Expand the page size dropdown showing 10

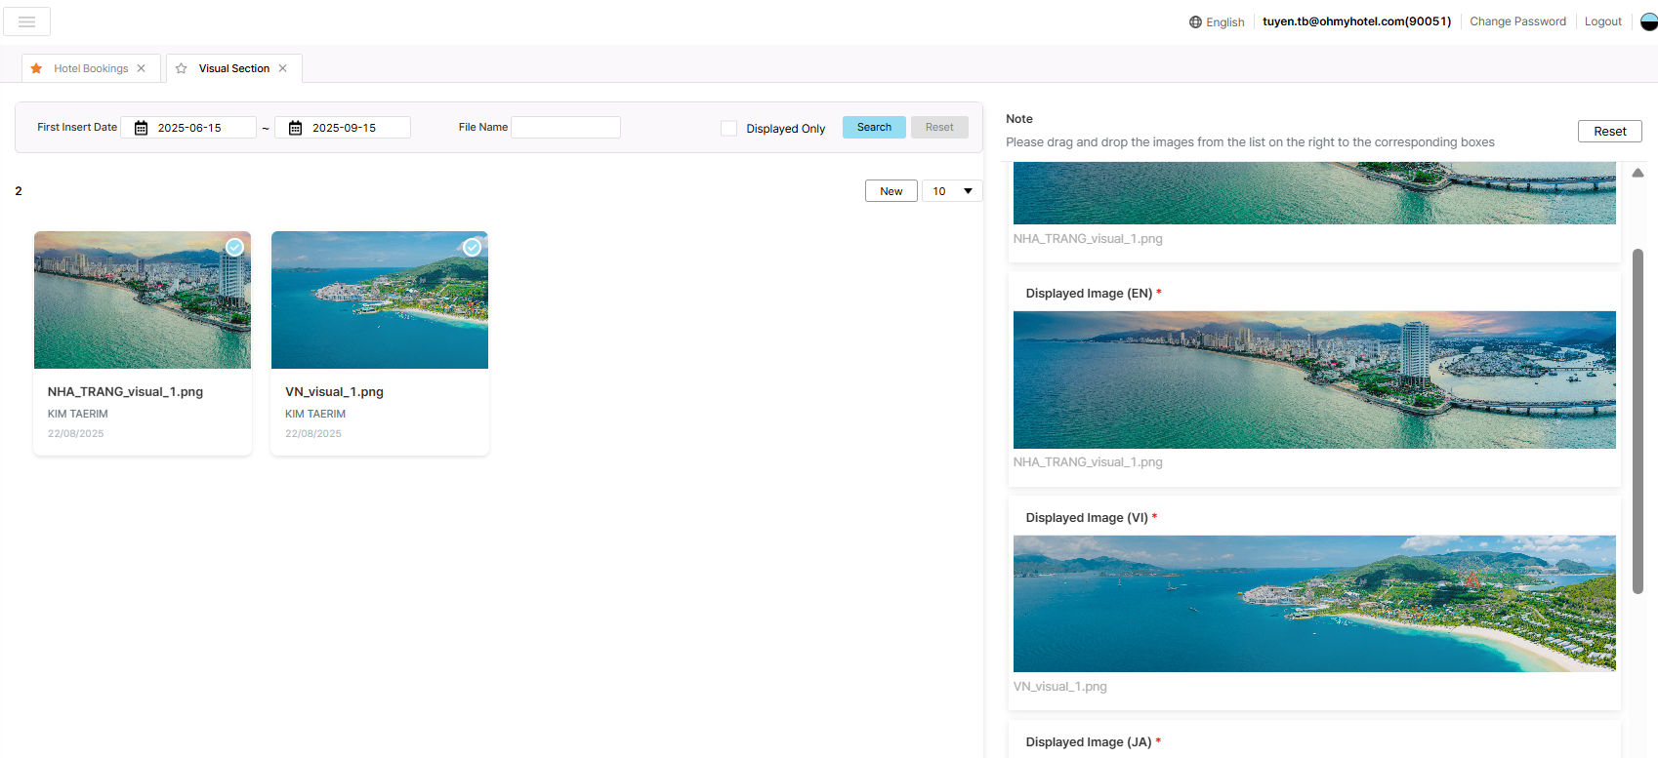click(x=952, y=191)
